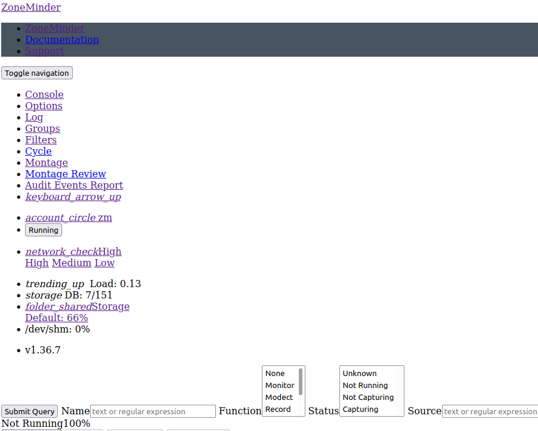Go to the Console page
This screenshot has width=538, height=431.
(x=44, y=94)
